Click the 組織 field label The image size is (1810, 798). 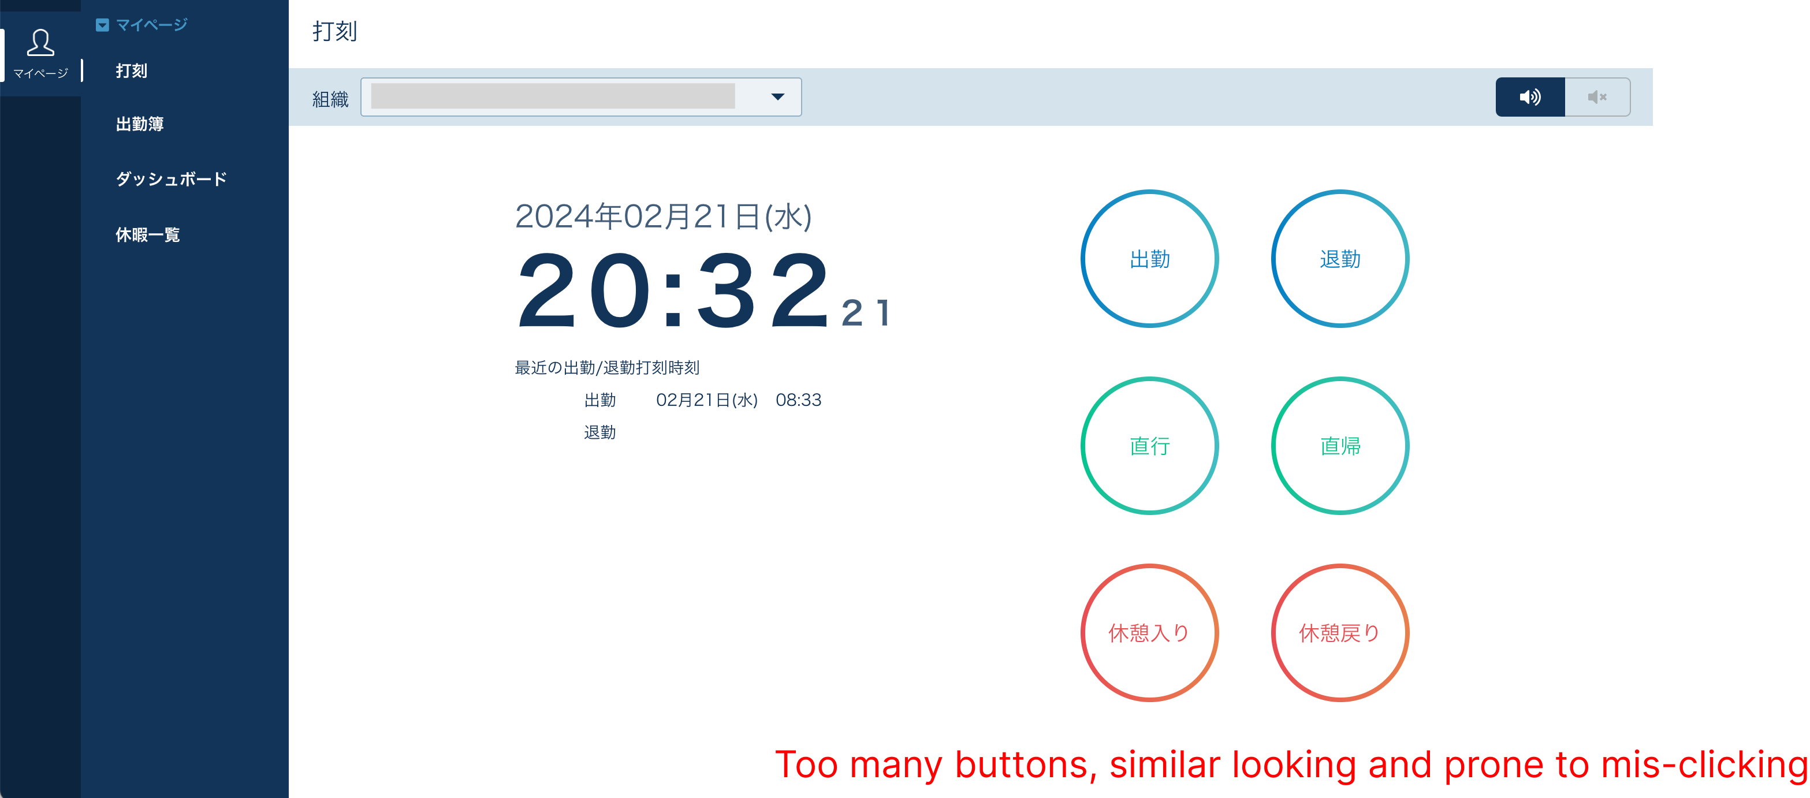pyautogui.click(x=330, y=99)
